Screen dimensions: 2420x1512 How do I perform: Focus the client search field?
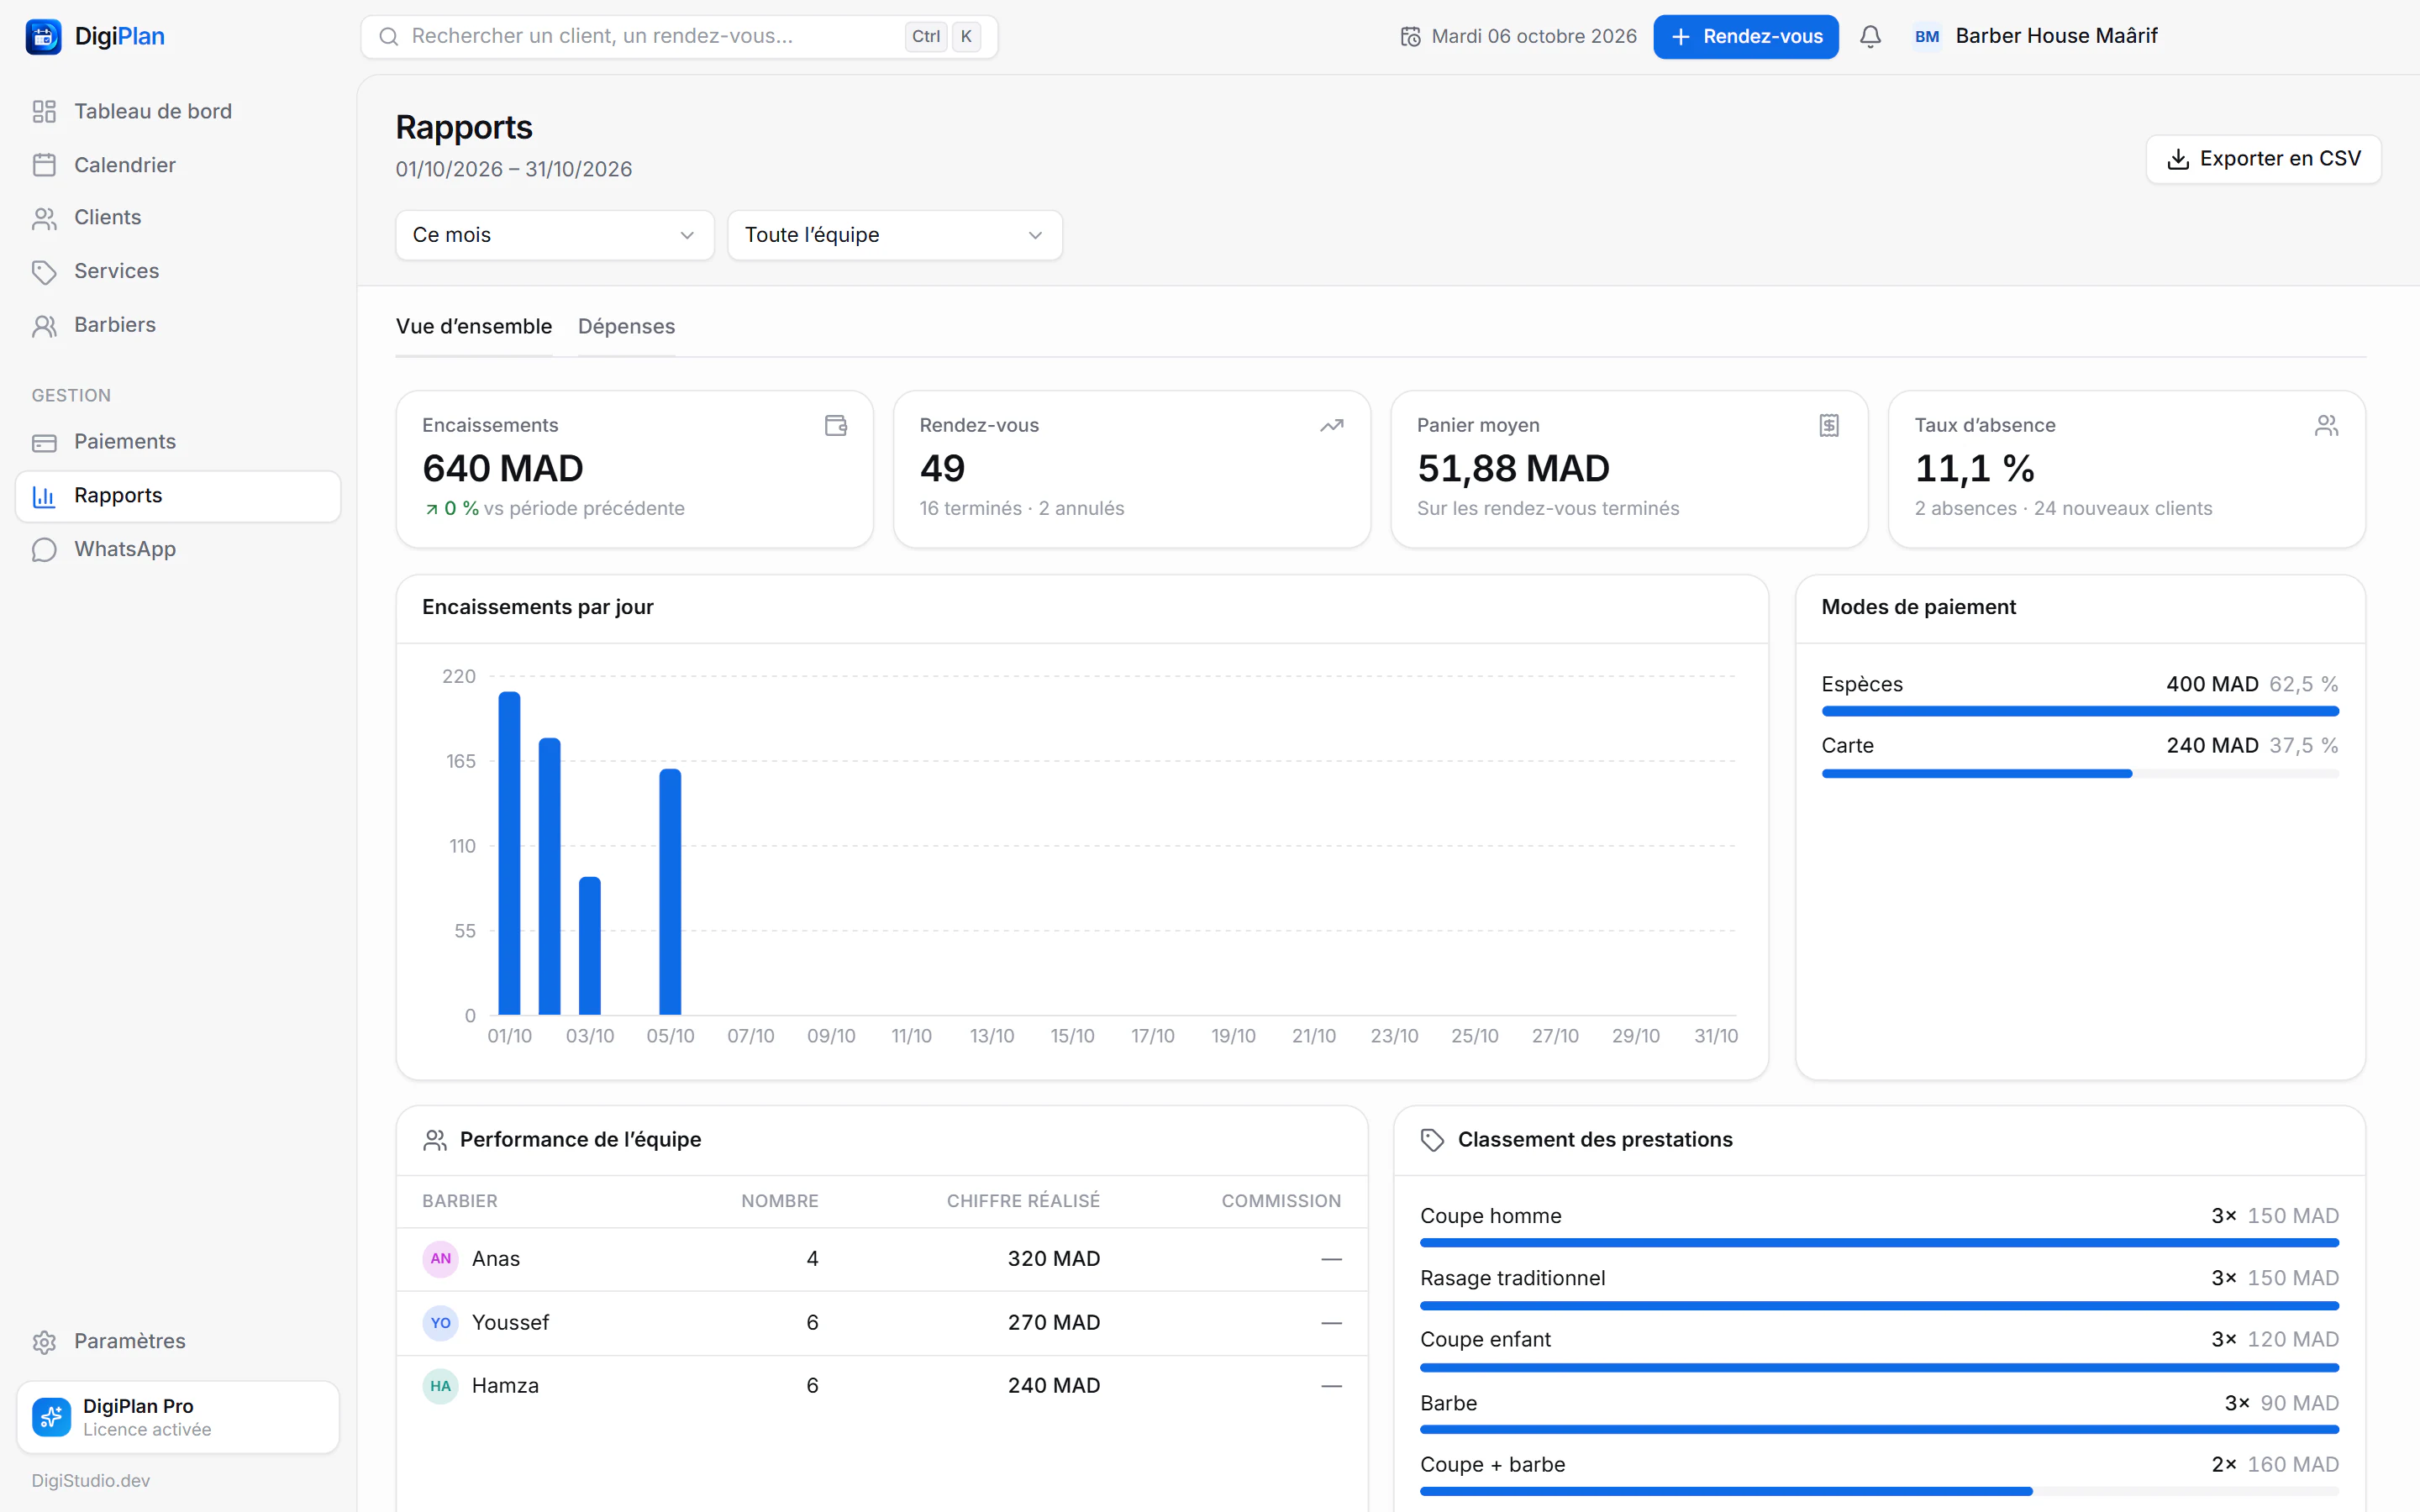click(679, 37)
